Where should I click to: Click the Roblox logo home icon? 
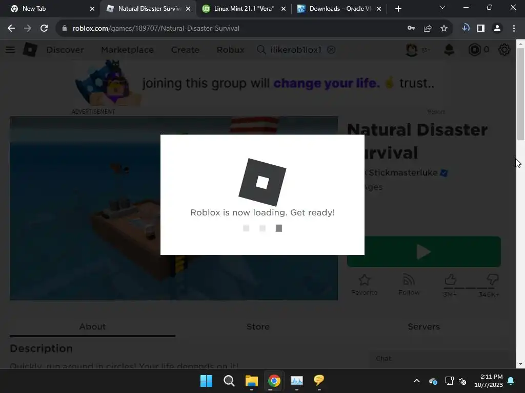[x=30, y=50]
